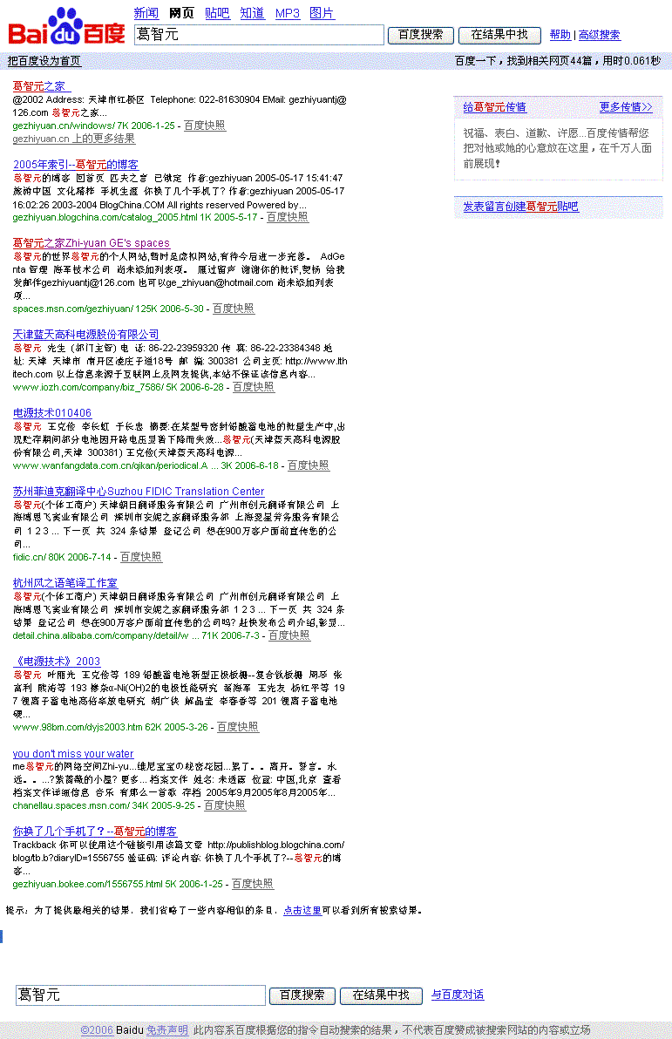Open 与百度对话 link
This screenshot has height=1039, width=672.
(458, 995)
